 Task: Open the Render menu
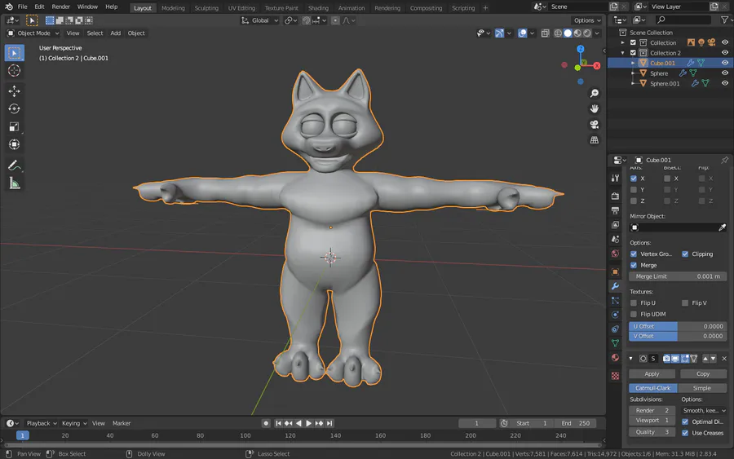click(60, 7)
